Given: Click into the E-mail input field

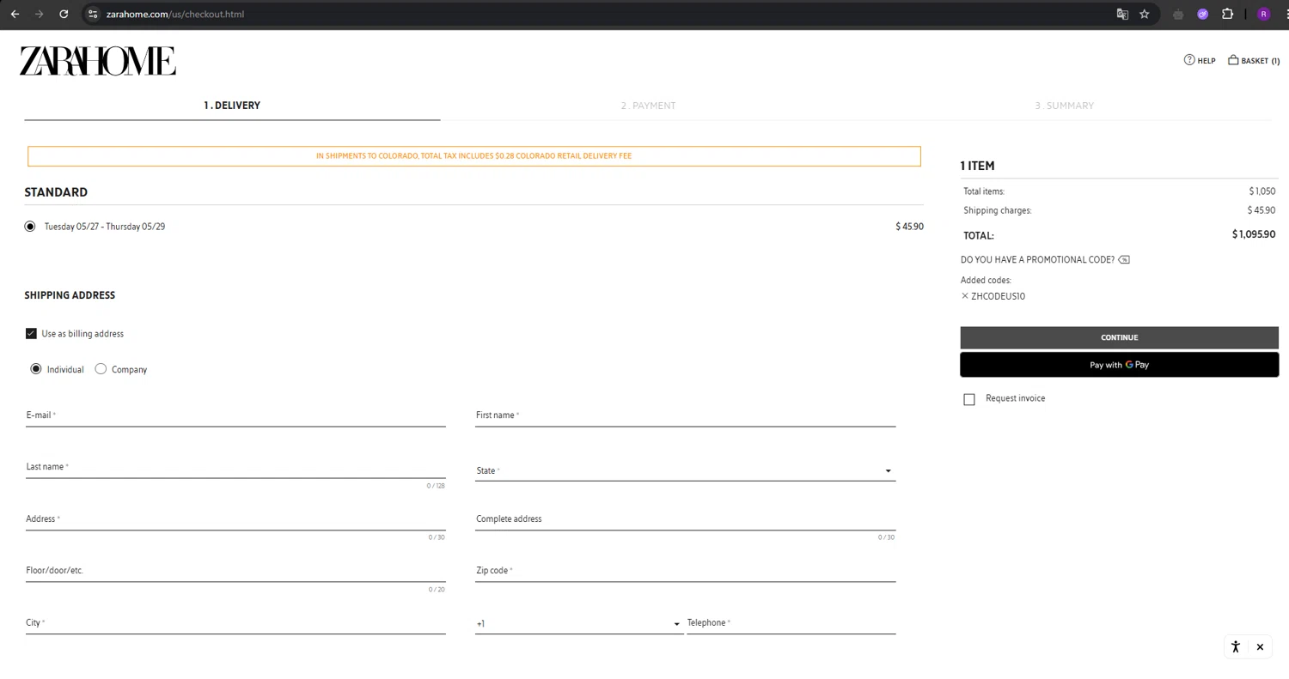Looking at the screenshot, I should (x=235, y=416).
